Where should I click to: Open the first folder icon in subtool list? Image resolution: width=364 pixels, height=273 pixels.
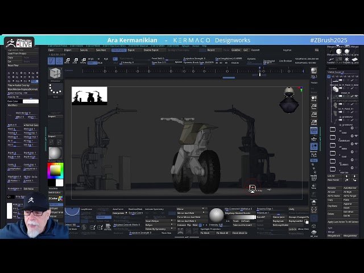[333, 129]
